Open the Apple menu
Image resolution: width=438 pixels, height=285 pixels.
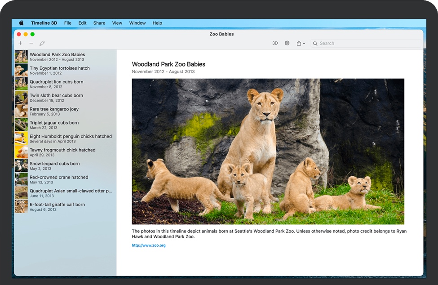pyautogui.click(x=21, y=23)
